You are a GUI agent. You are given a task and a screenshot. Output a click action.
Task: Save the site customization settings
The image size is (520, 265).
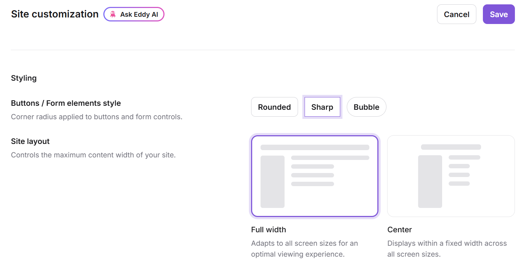[499, 14]
